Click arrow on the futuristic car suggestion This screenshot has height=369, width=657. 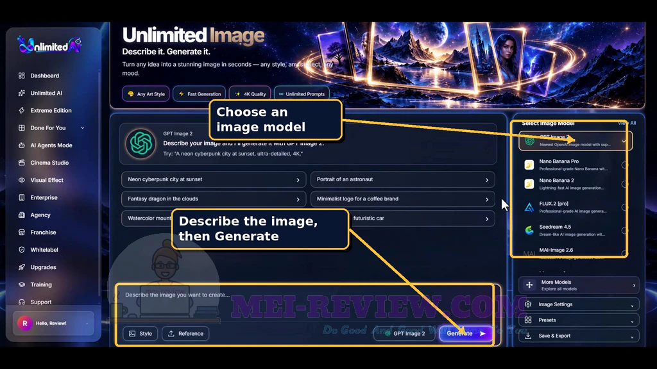pos(487,219)
